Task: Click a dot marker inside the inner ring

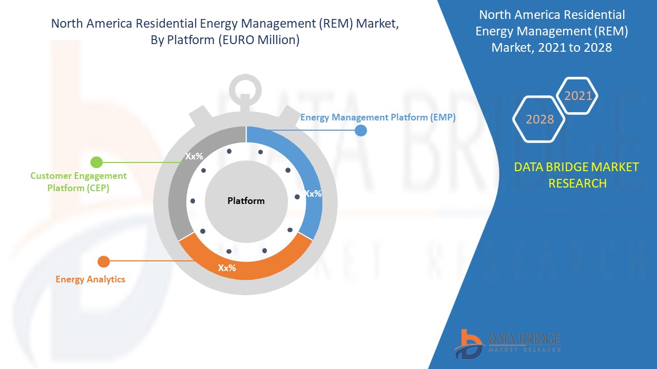Action: [228, 152]
